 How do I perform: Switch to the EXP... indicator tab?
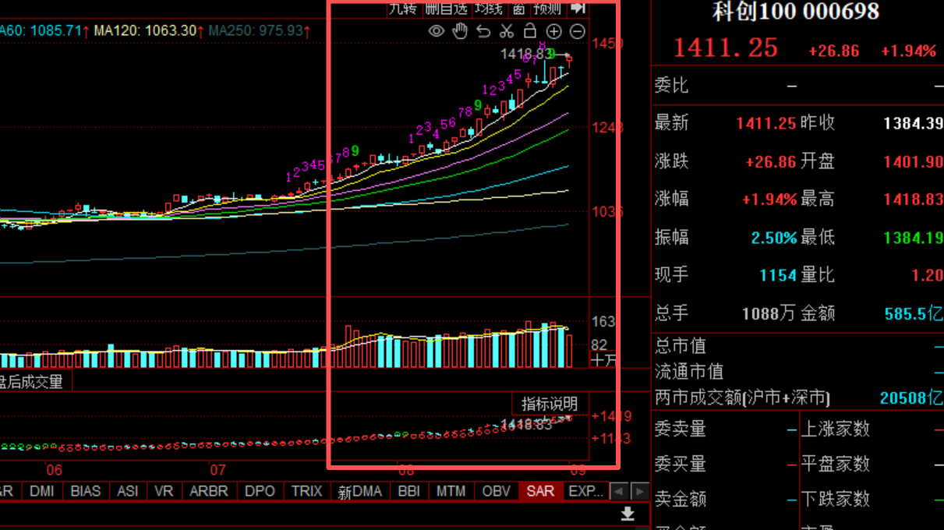coord(585,491)
